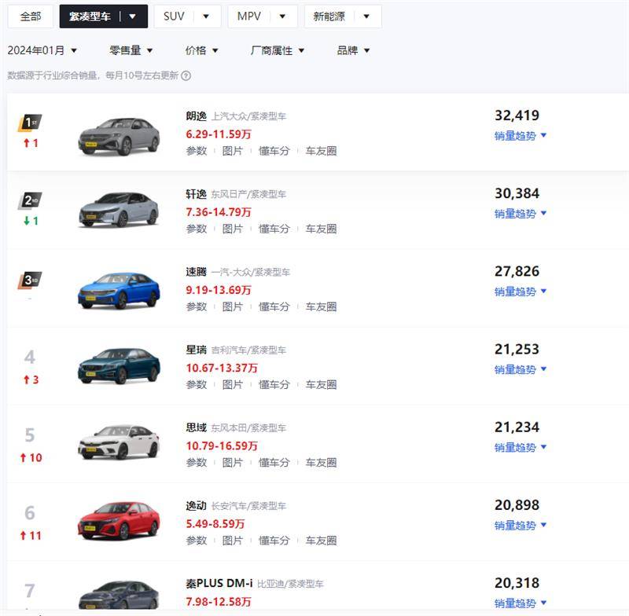The width and height of the screenshot is (629, 616).
Task: Open the 品牌 brand filter
Action: 353,50
